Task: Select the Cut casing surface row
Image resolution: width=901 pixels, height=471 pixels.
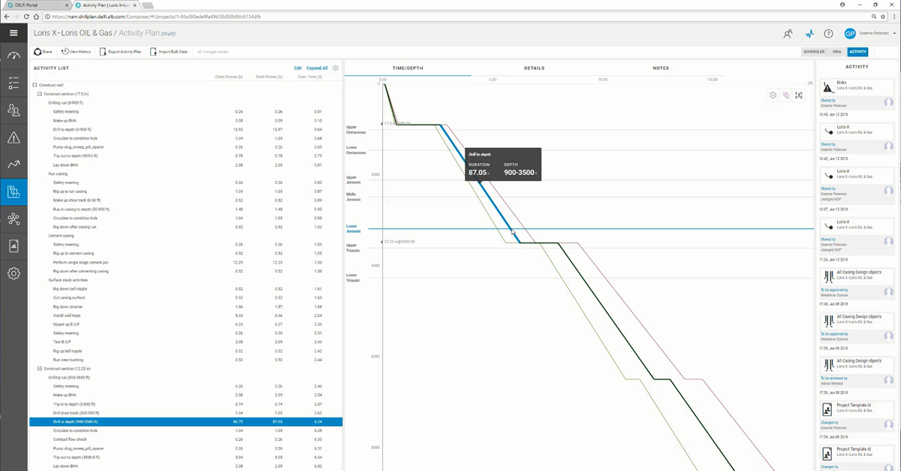Action: 185,297
